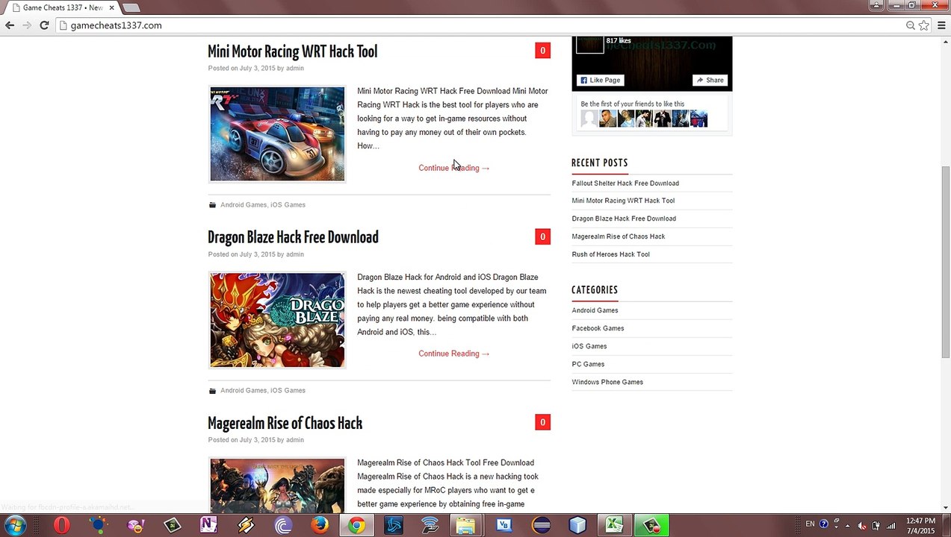Click iOS Games tag under Dragon Blaze post
The height and width of the screenshot is (537, 951).
288,390
